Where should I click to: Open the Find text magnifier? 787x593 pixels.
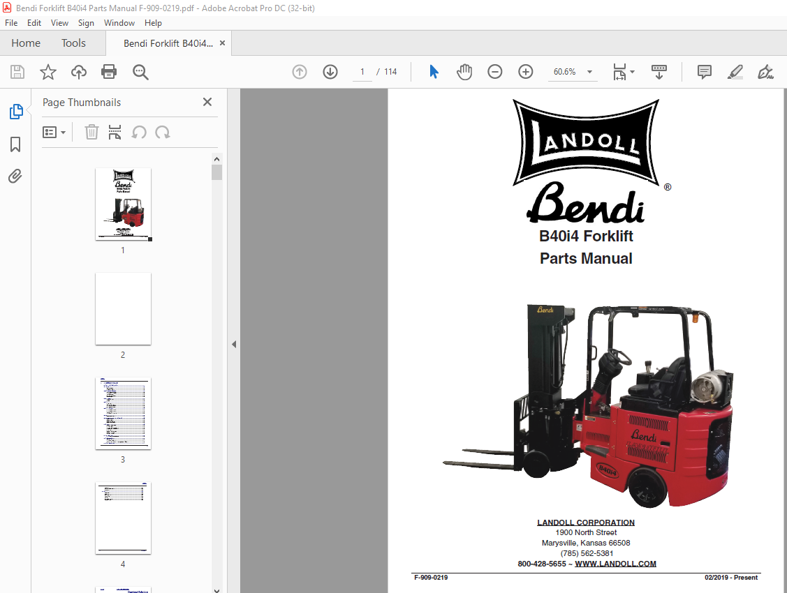click(x=140, y=72)
